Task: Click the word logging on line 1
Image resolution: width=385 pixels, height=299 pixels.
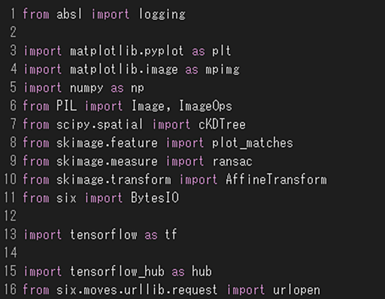Action: tap(162, 14)
